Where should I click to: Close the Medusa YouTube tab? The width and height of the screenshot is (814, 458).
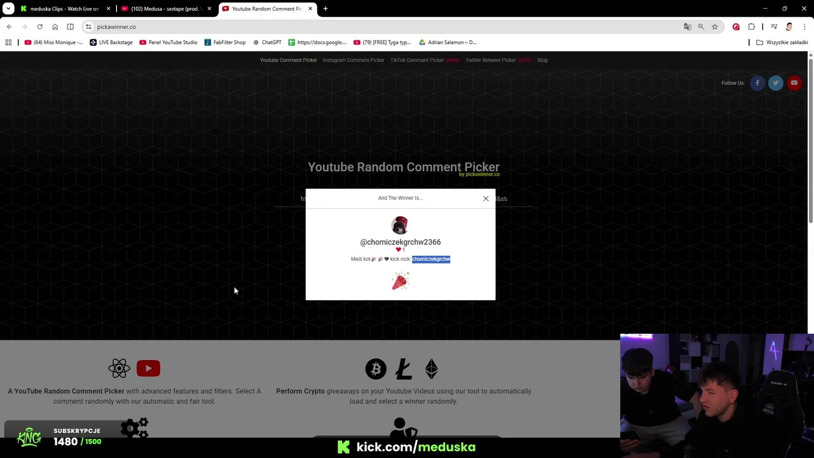pyautogui.click(x=209, y=9)
